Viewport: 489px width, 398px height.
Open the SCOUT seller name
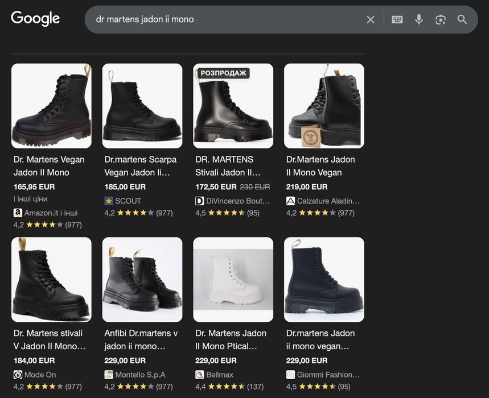tap(128, 201)
